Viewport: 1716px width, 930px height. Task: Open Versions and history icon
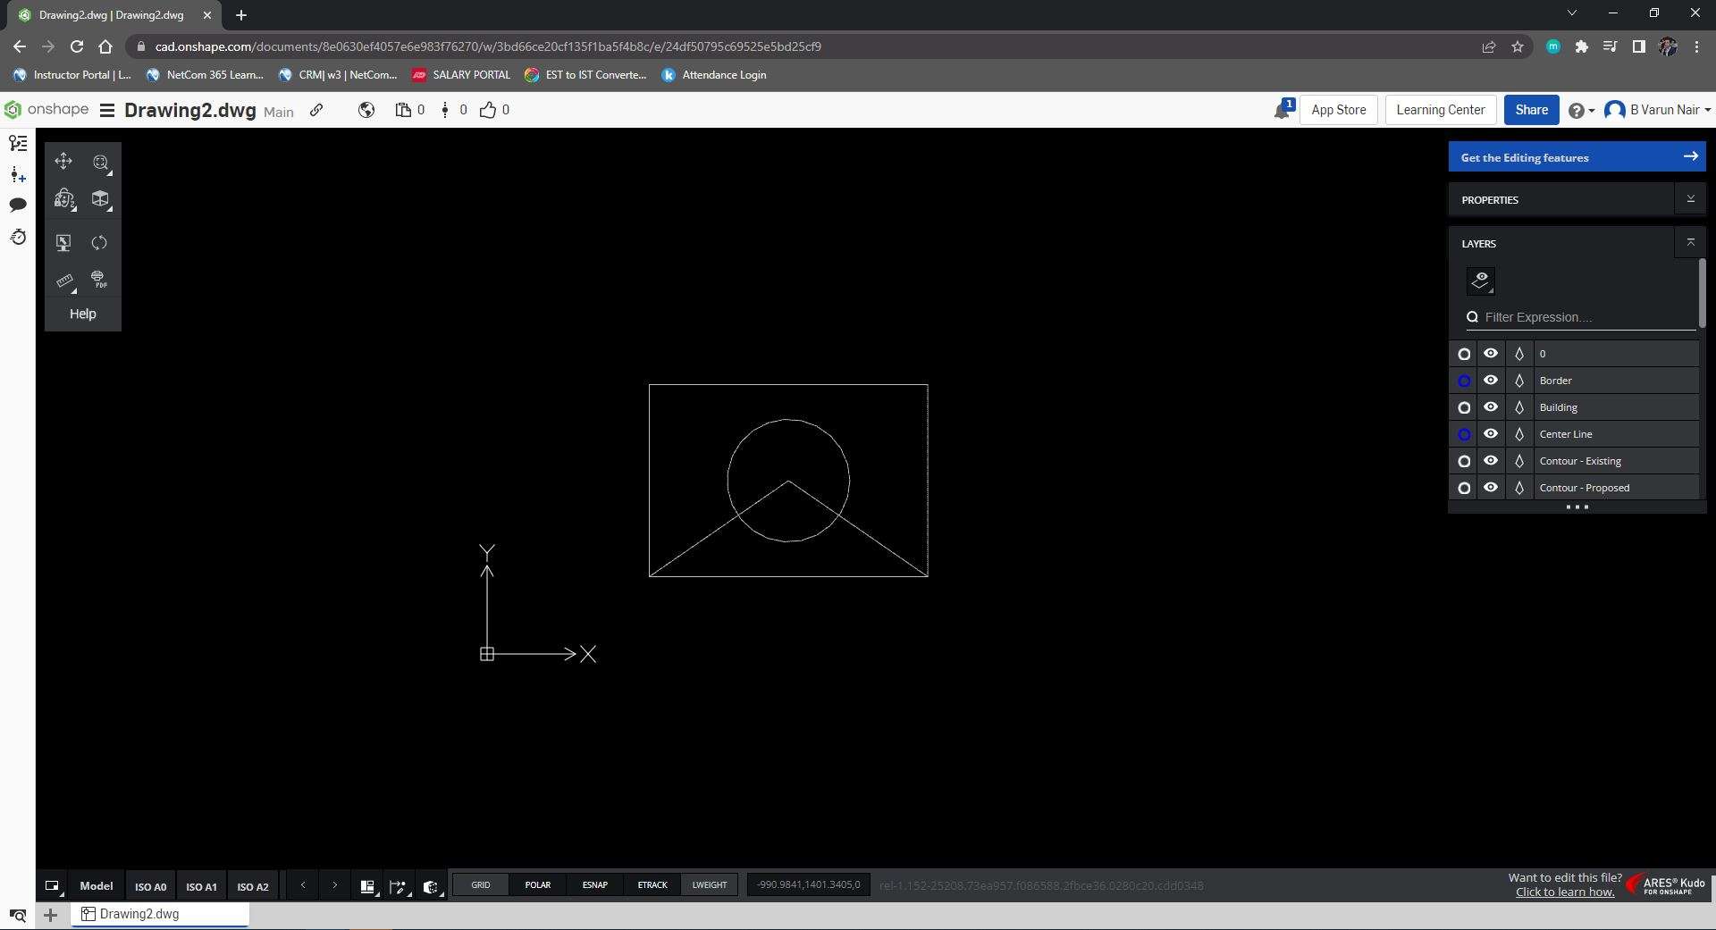click(18, 237)
